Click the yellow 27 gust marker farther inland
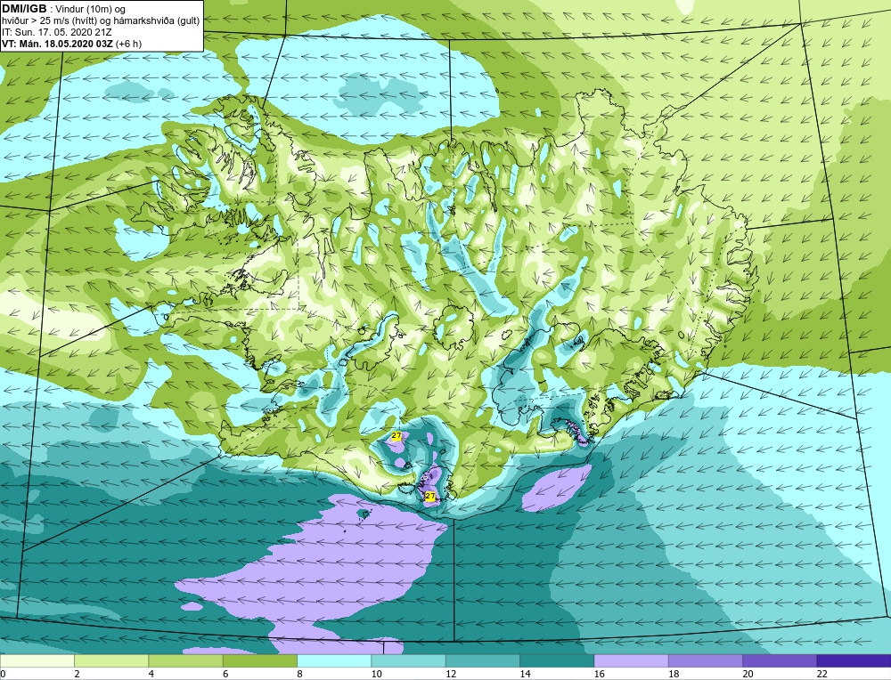891x680 pixels. 396,435
